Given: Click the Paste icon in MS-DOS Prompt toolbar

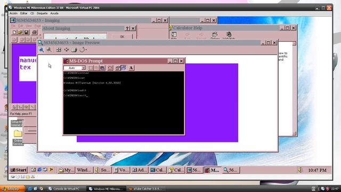Looking at the screenshot, I should tap(102, 68).
